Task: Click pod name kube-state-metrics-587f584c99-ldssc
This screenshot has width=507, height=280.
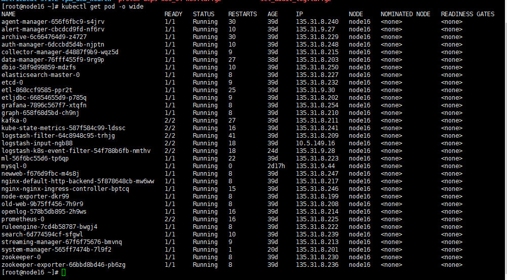Action: 63,128
